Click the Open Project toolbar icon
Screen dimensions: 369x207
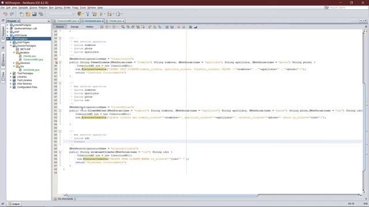[x=35, y=14]
